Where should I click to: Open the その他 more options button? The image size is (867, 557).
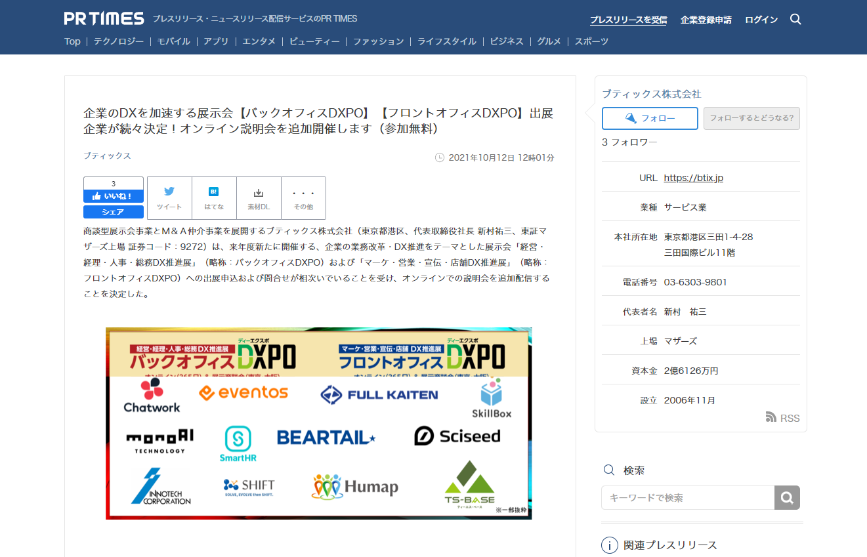(303, 197)
